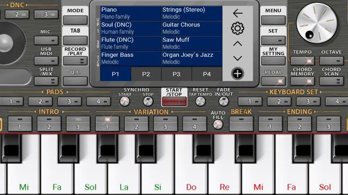Tap the SET button
This screenshot has height=195, width=348.
pos(273,41)
